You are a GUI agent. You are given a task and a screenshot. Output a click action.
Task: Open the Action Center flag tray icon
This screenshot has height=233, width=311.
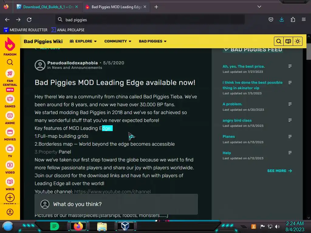(x=262, y=226)
